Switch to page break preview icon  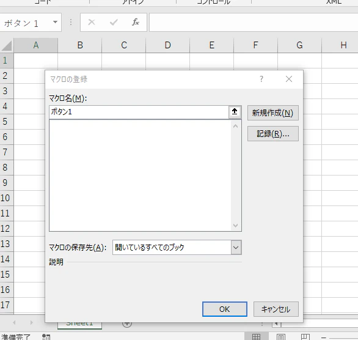coord(305,336)
